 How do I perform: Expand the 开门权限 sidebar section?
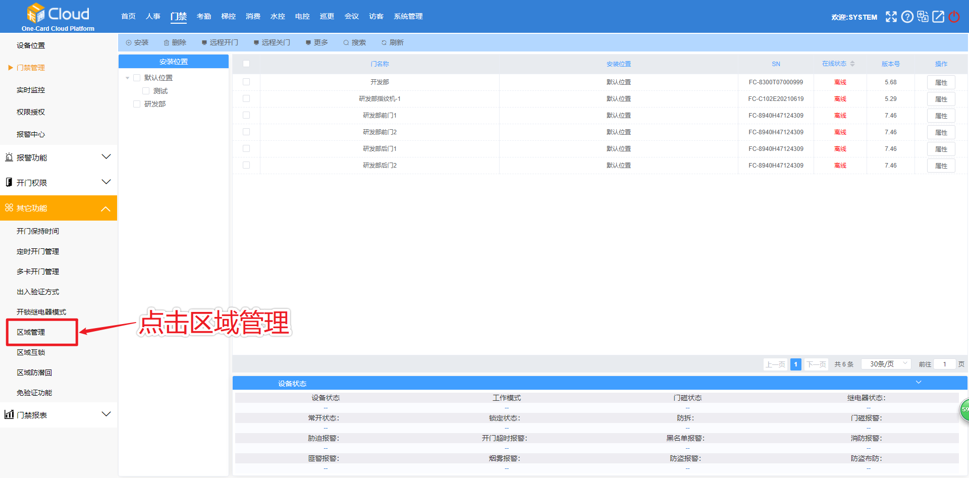(106, 182)
